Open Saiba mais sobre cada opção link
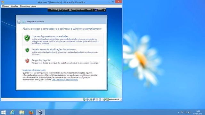This screenshot has height=115, width=205. pyautogui.click(x=34, y=70)
